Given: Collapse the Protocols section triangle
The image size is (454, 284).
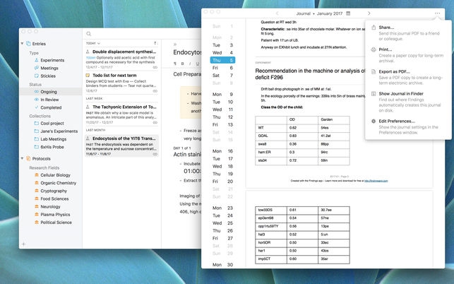Looking at the screenshot, I should [22, 158].
